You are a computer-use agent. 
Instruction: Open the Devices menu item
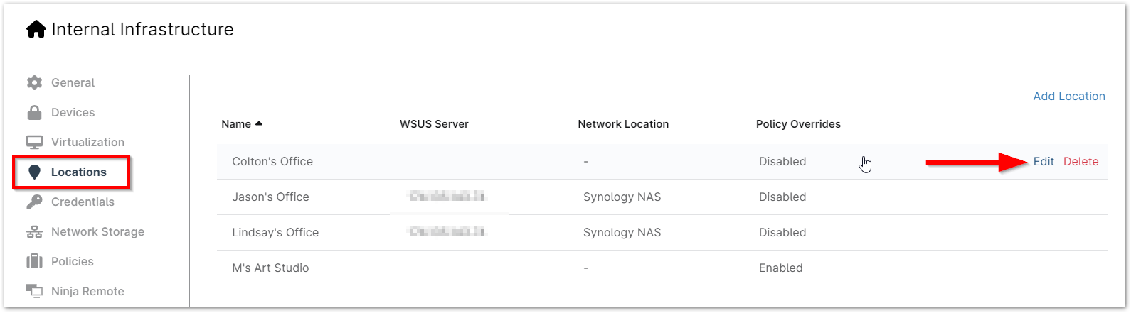(x=73, y=113)
